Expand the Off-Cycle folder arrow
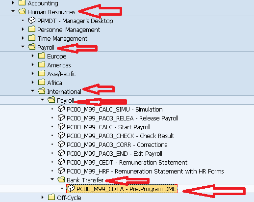This screenshot has width=254, height=202. click(x=42, y=198)
